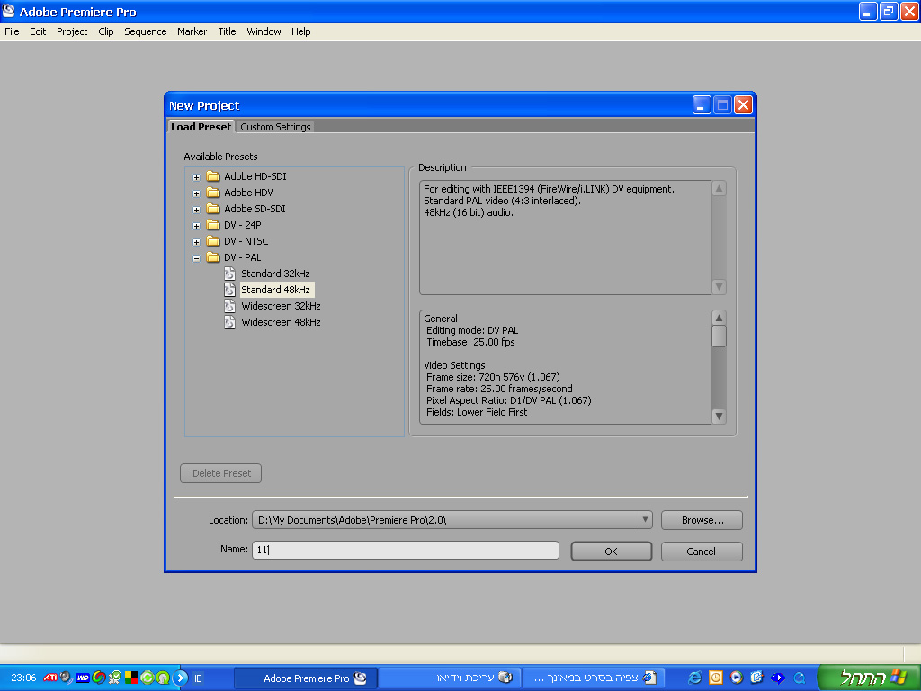Click the Location path field text
921x691 pixels.
coord(352,520)
